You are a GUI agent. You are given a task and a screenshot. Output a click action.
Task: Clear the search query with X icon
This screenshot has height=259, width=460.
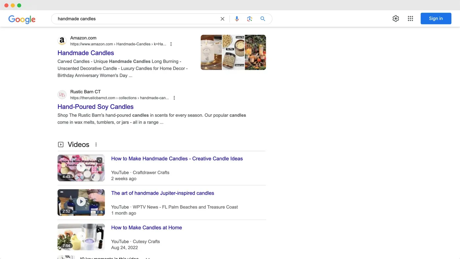click(222, 19)
